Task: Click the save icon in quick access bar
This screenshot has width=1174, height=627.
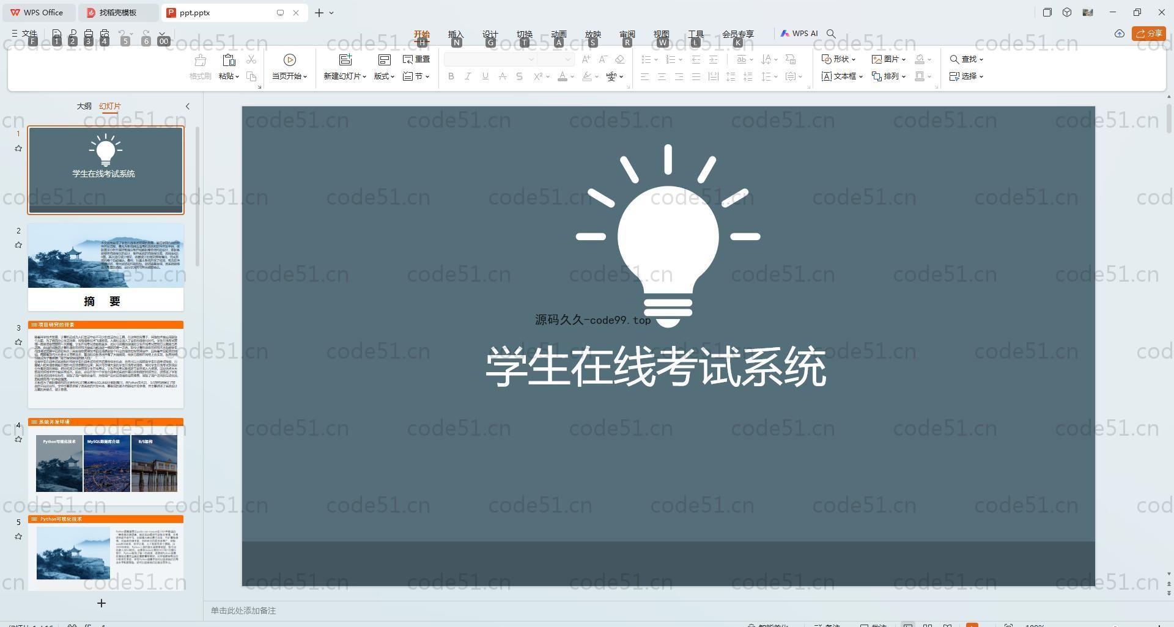Action: click(57, 34)
